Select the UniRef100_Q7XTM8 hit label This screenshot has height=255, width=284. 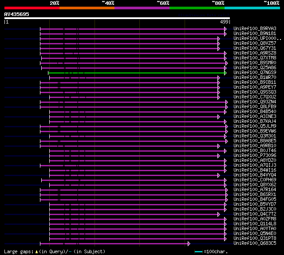tap(255, 58)
